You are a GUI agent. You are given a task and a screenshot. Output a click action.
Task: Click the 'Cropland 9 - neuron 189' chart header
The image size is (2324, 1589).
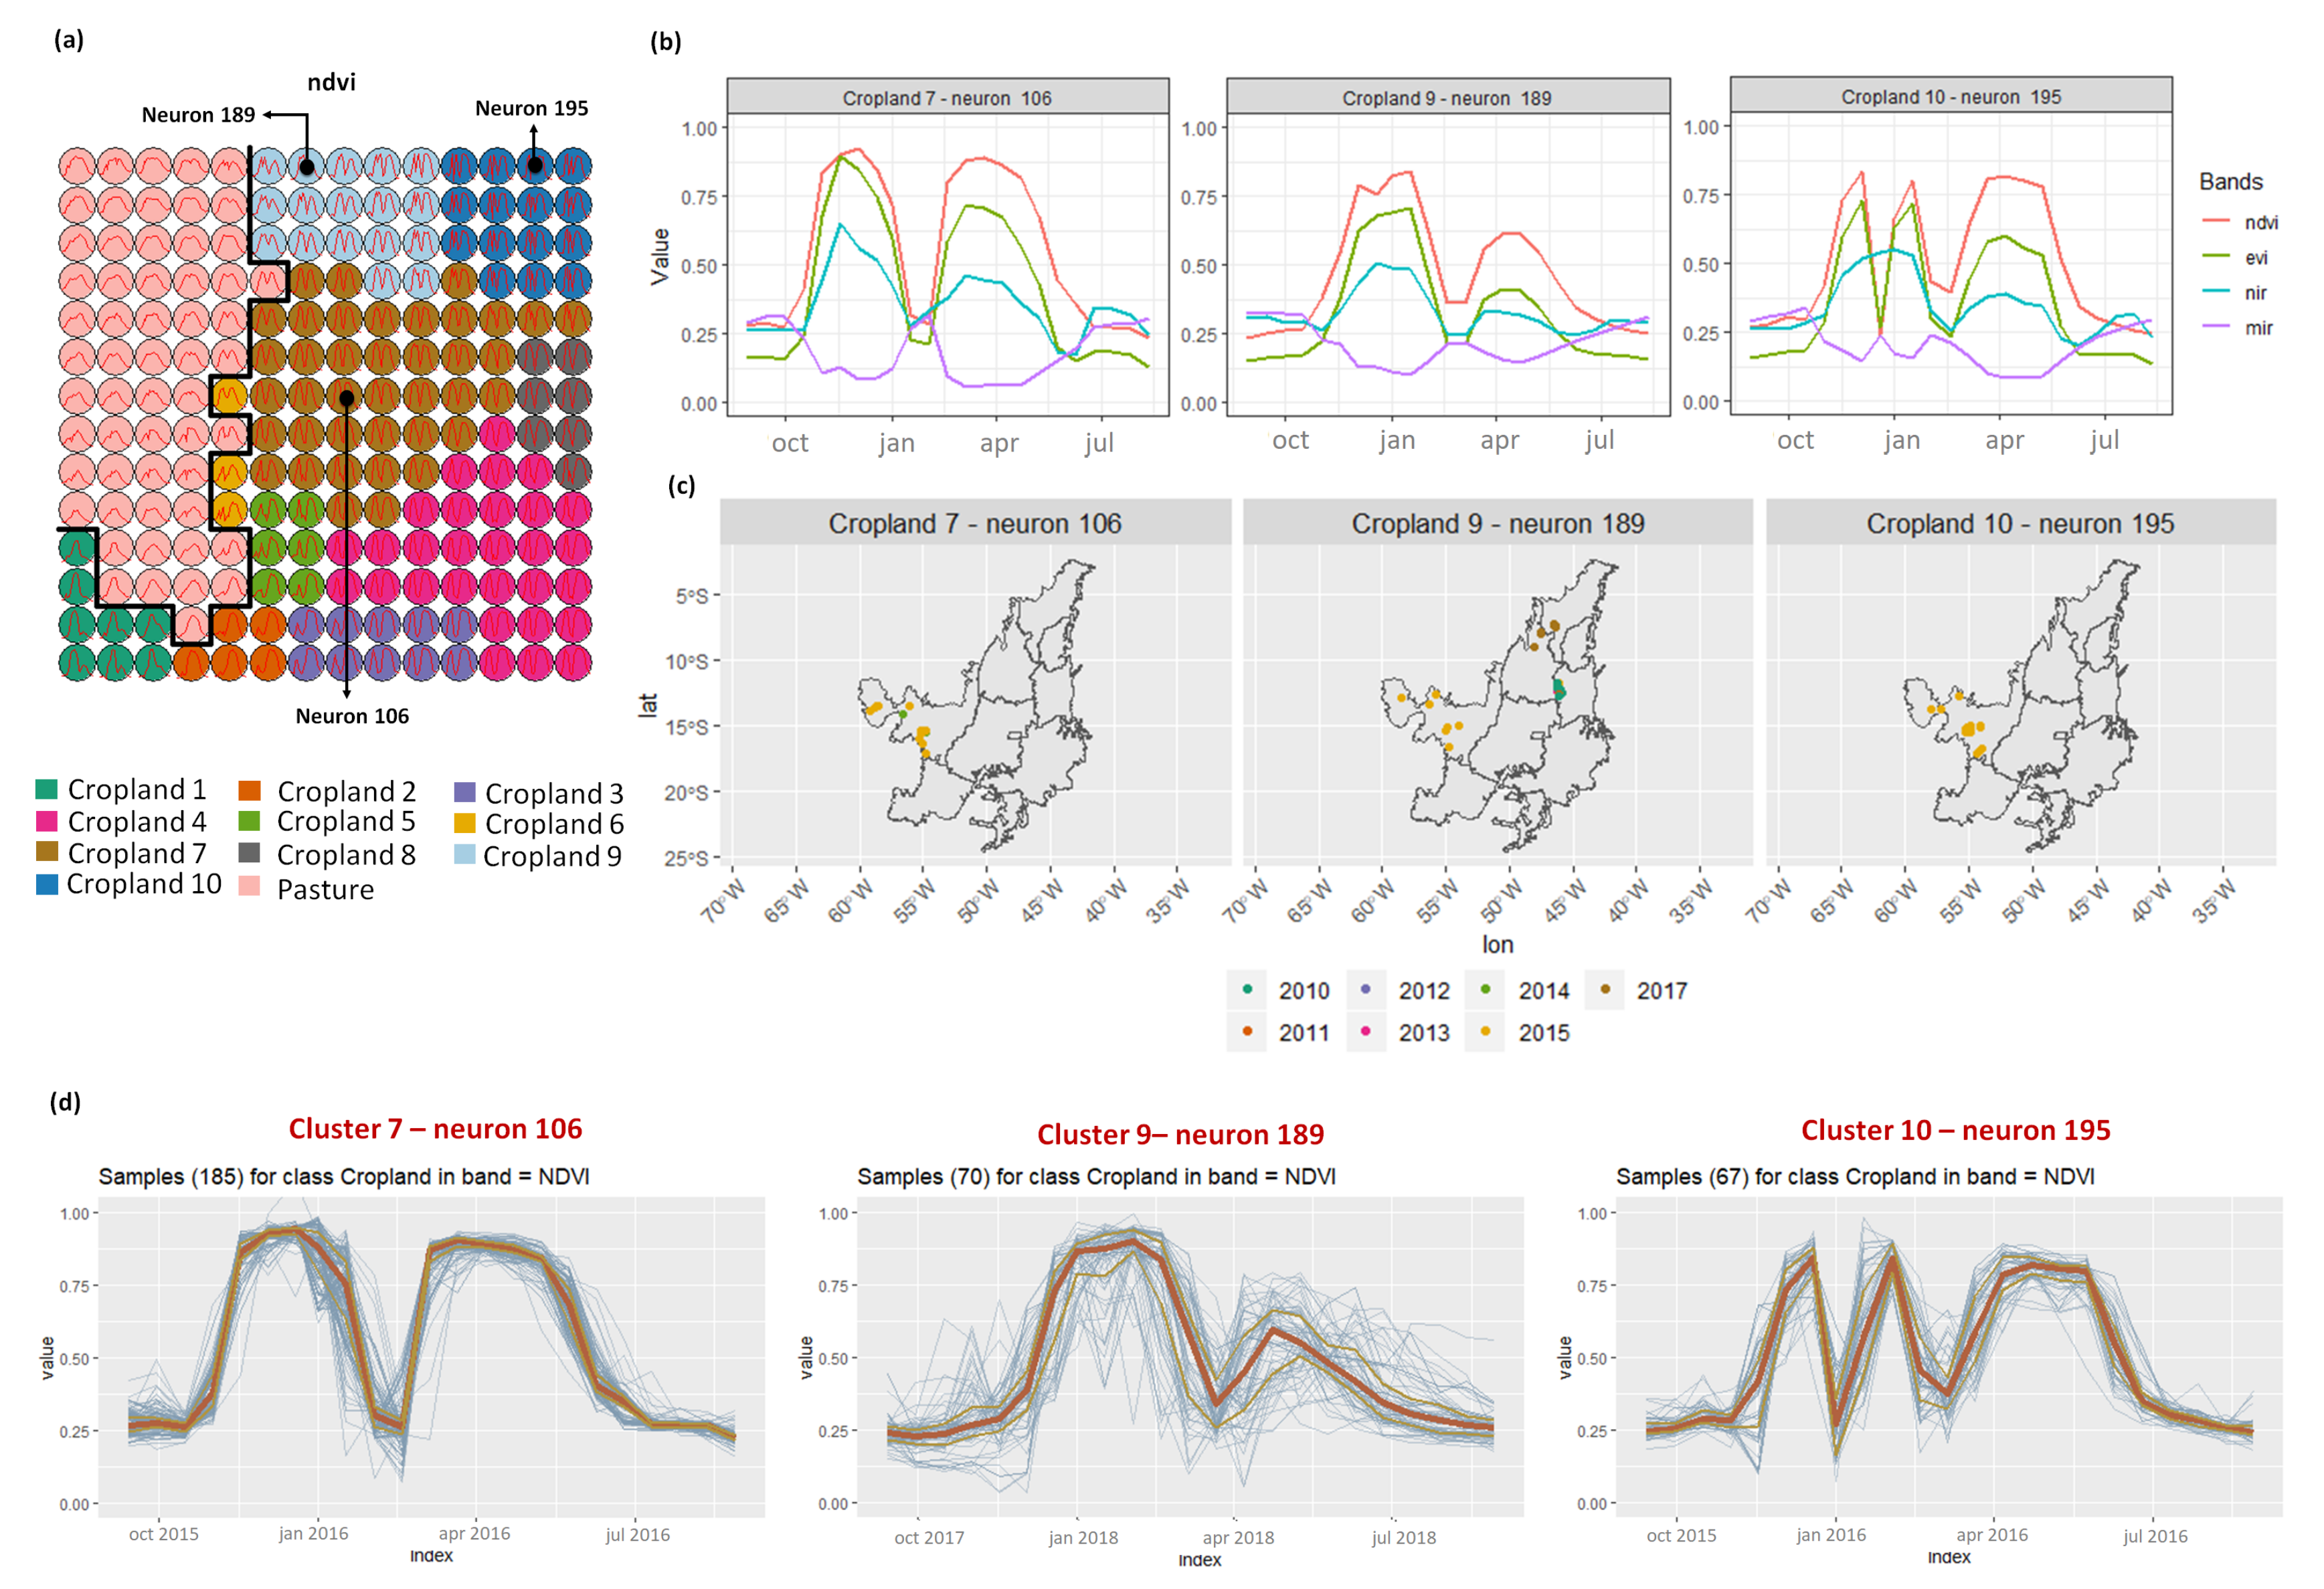tap(1446, 98)
